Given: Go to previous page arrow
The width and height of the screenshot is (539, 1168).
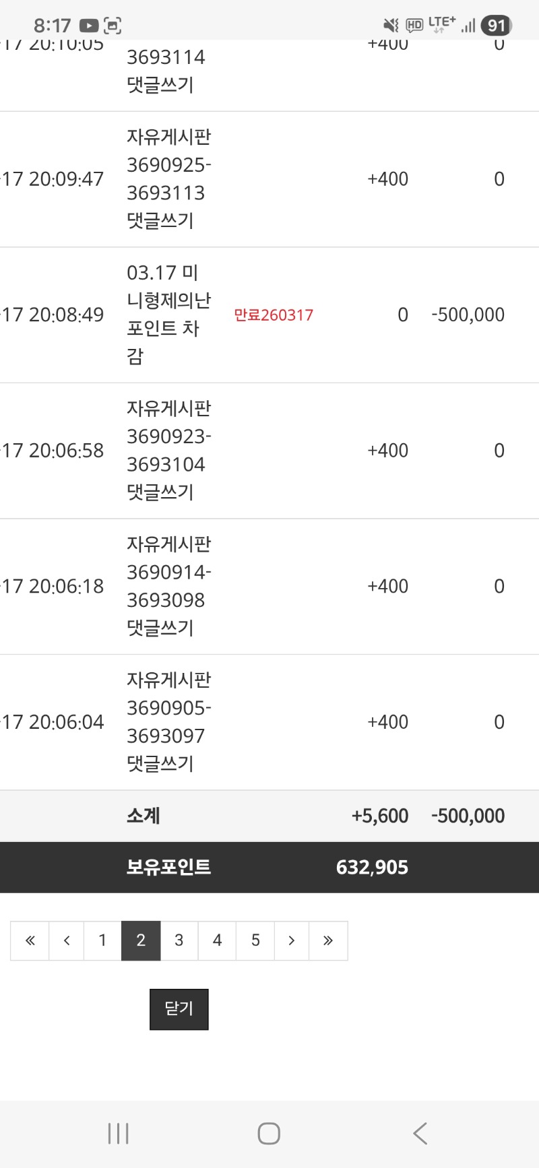Looking at the screenshot, I should pos(66,940).
